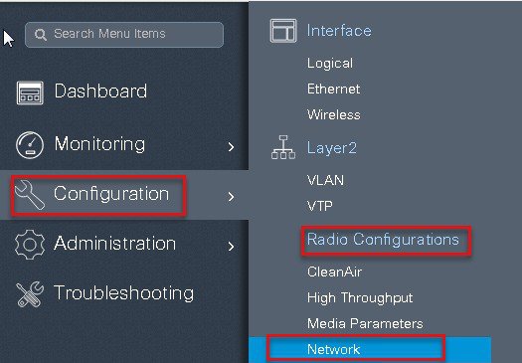This screenshot has height=363, width=522.
Task: Open the Troubleshooting menu item
Action: click(x=124, y=293)
